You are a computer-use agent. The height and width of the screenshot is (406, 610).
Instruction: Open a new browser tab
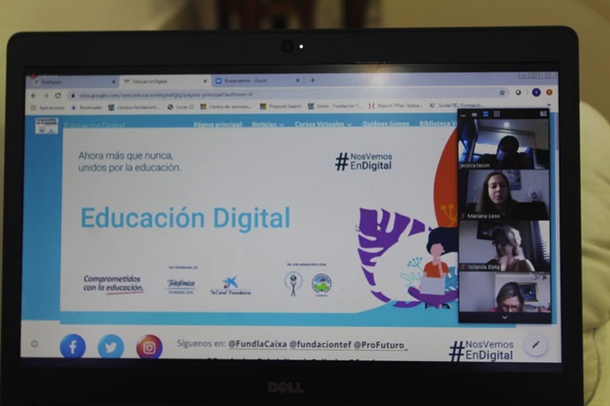pyautogui.click(x=312, y=81)
